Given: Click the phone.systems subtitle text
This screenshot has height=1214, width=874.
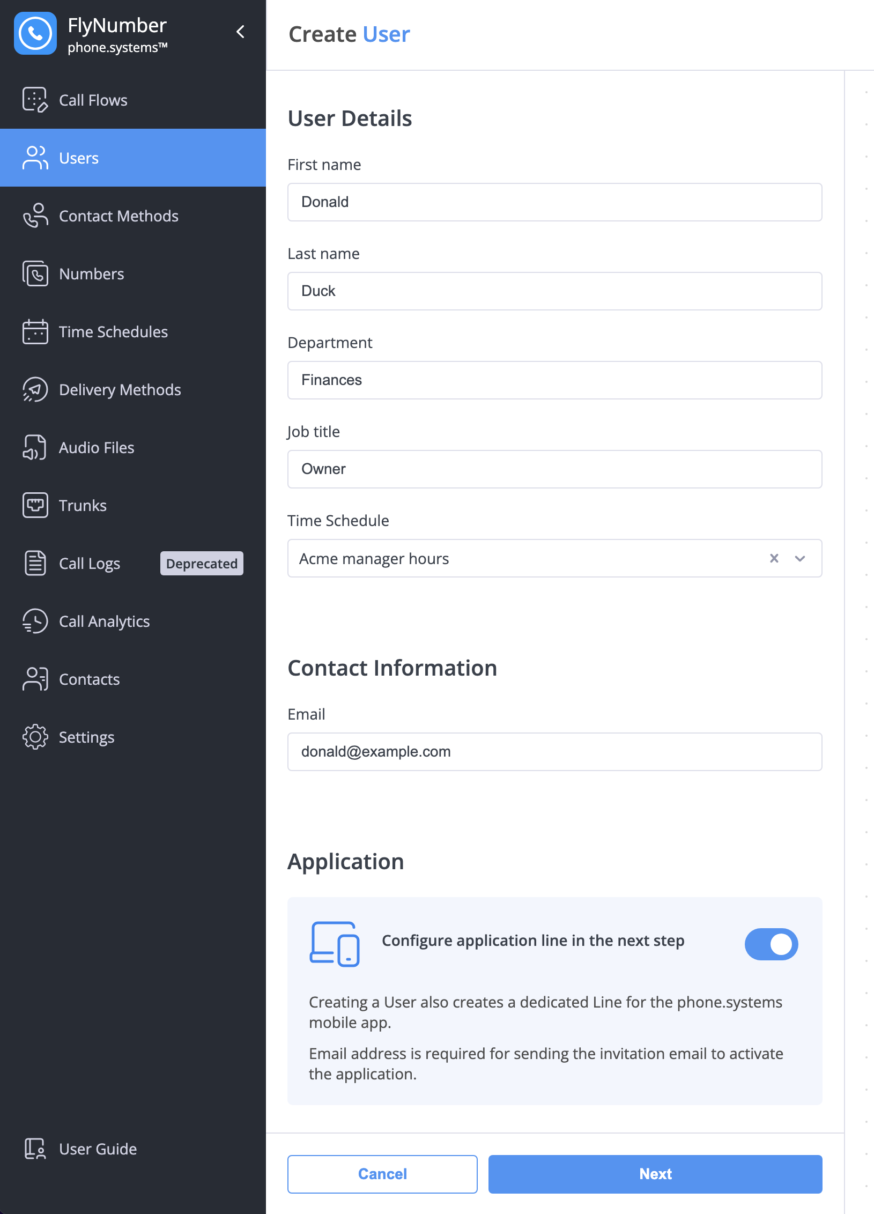Looking at the screenshot, I should pos(117,47).
